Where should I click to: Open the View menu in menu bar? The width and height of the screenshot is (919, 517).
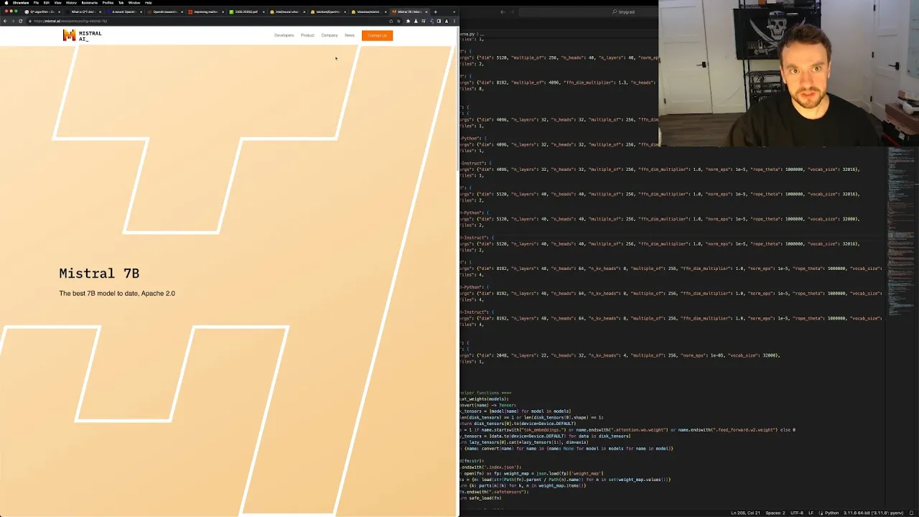(57, 3)
